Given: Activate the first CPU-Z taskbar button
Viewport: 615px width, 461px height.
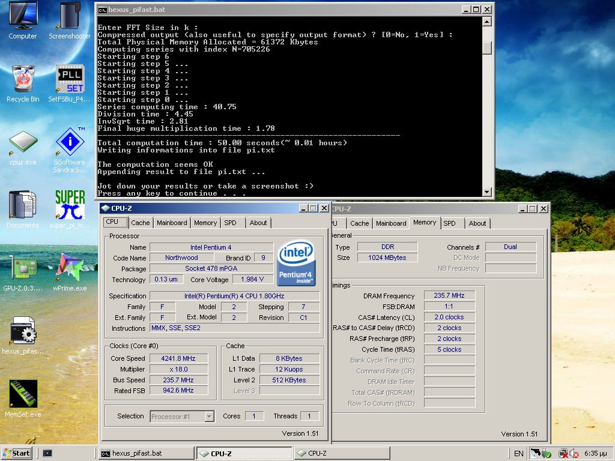Looking at the screenshot, I should pyautogui.click(x=244, y=453).
